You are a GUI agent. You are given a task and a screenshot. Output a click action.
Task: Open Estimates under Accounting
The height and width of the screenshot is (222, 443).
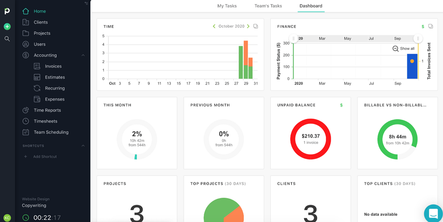[55, 77]
